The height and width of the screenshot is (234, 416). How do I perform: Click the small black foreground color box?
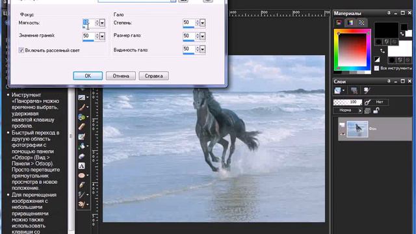point(404,27)
